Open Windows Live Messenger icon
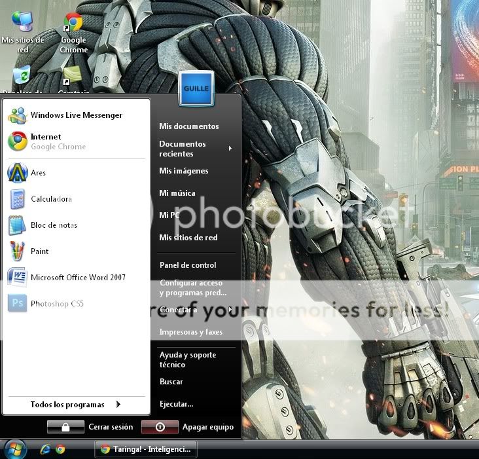 tap(18, 115)
